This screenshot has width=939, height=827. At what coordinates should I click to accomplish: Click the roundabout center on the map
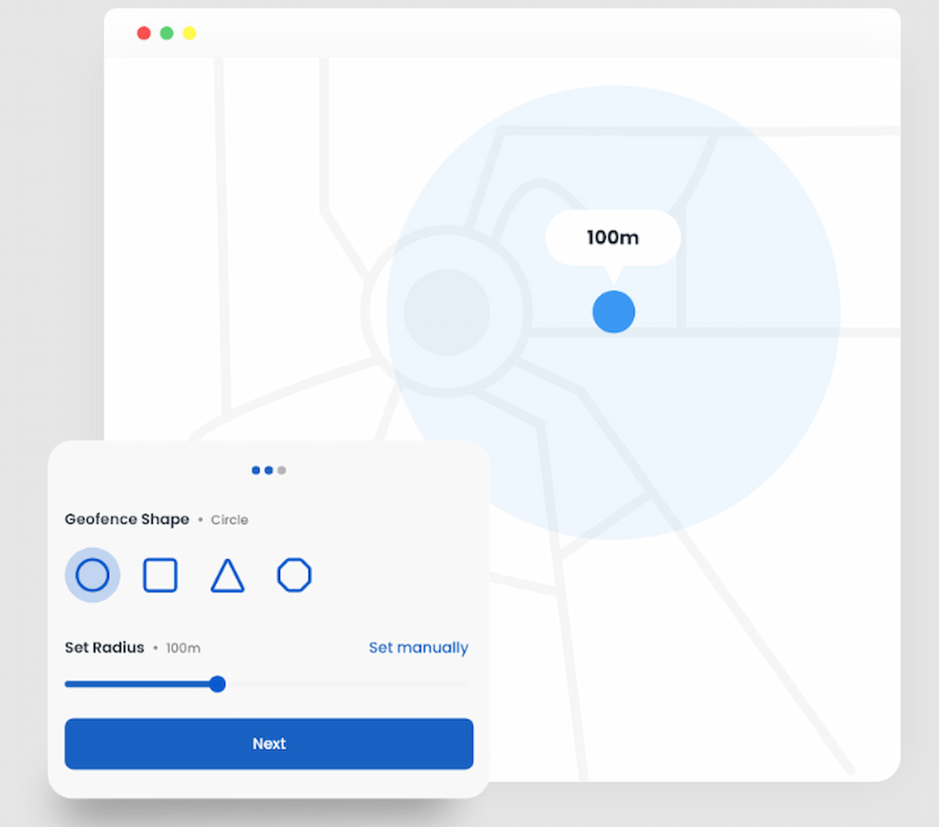point(446,312)
